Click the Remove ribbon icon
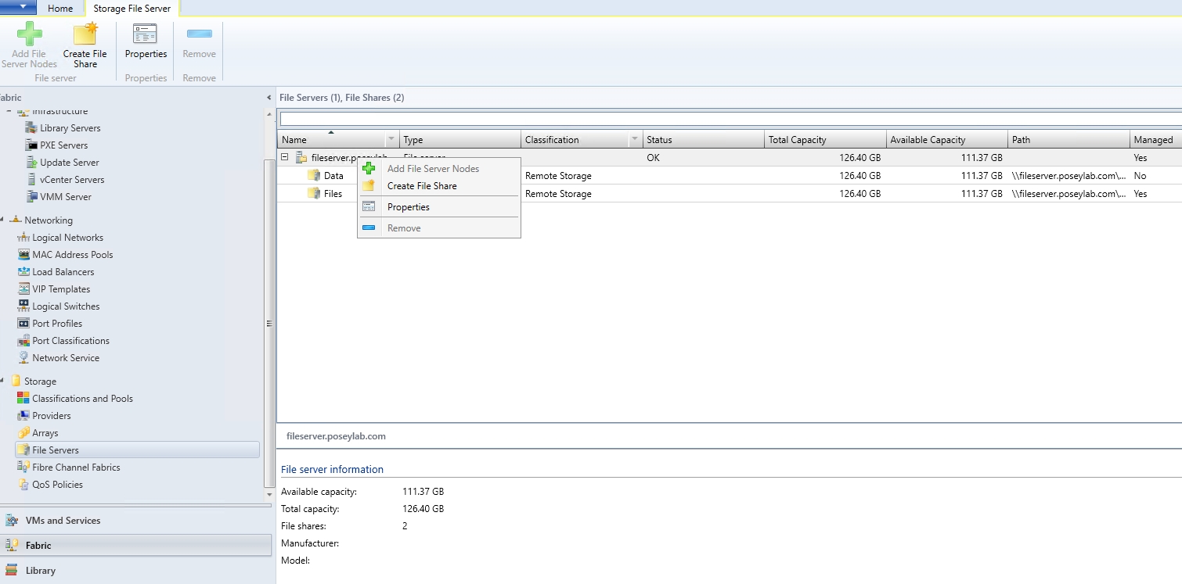Viewport: 1182px width, 584px height. (x=198, y=39)
